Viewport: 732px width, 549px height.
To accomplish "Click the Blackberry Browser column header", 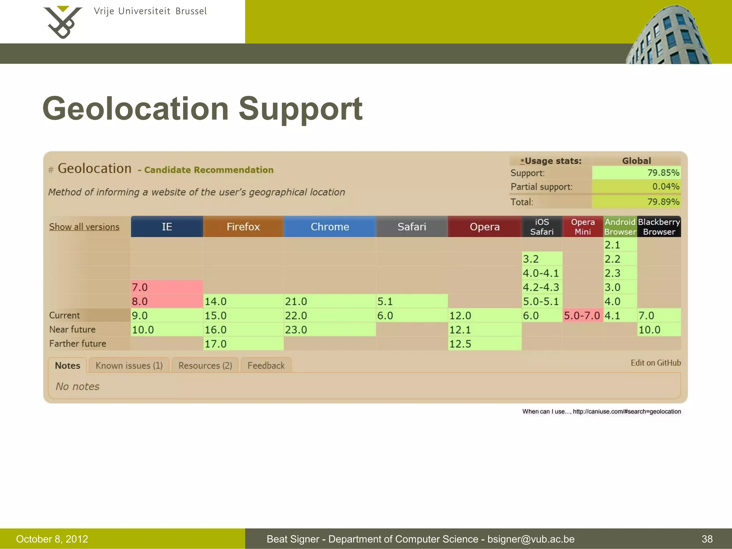I will pyautogui.click(x=659, y=227).
